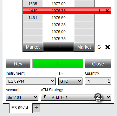Image resolution: width=117 pixels, height=116 pixels.
Task: Click the buy column cell showing 1461
Action: [33, 18]
